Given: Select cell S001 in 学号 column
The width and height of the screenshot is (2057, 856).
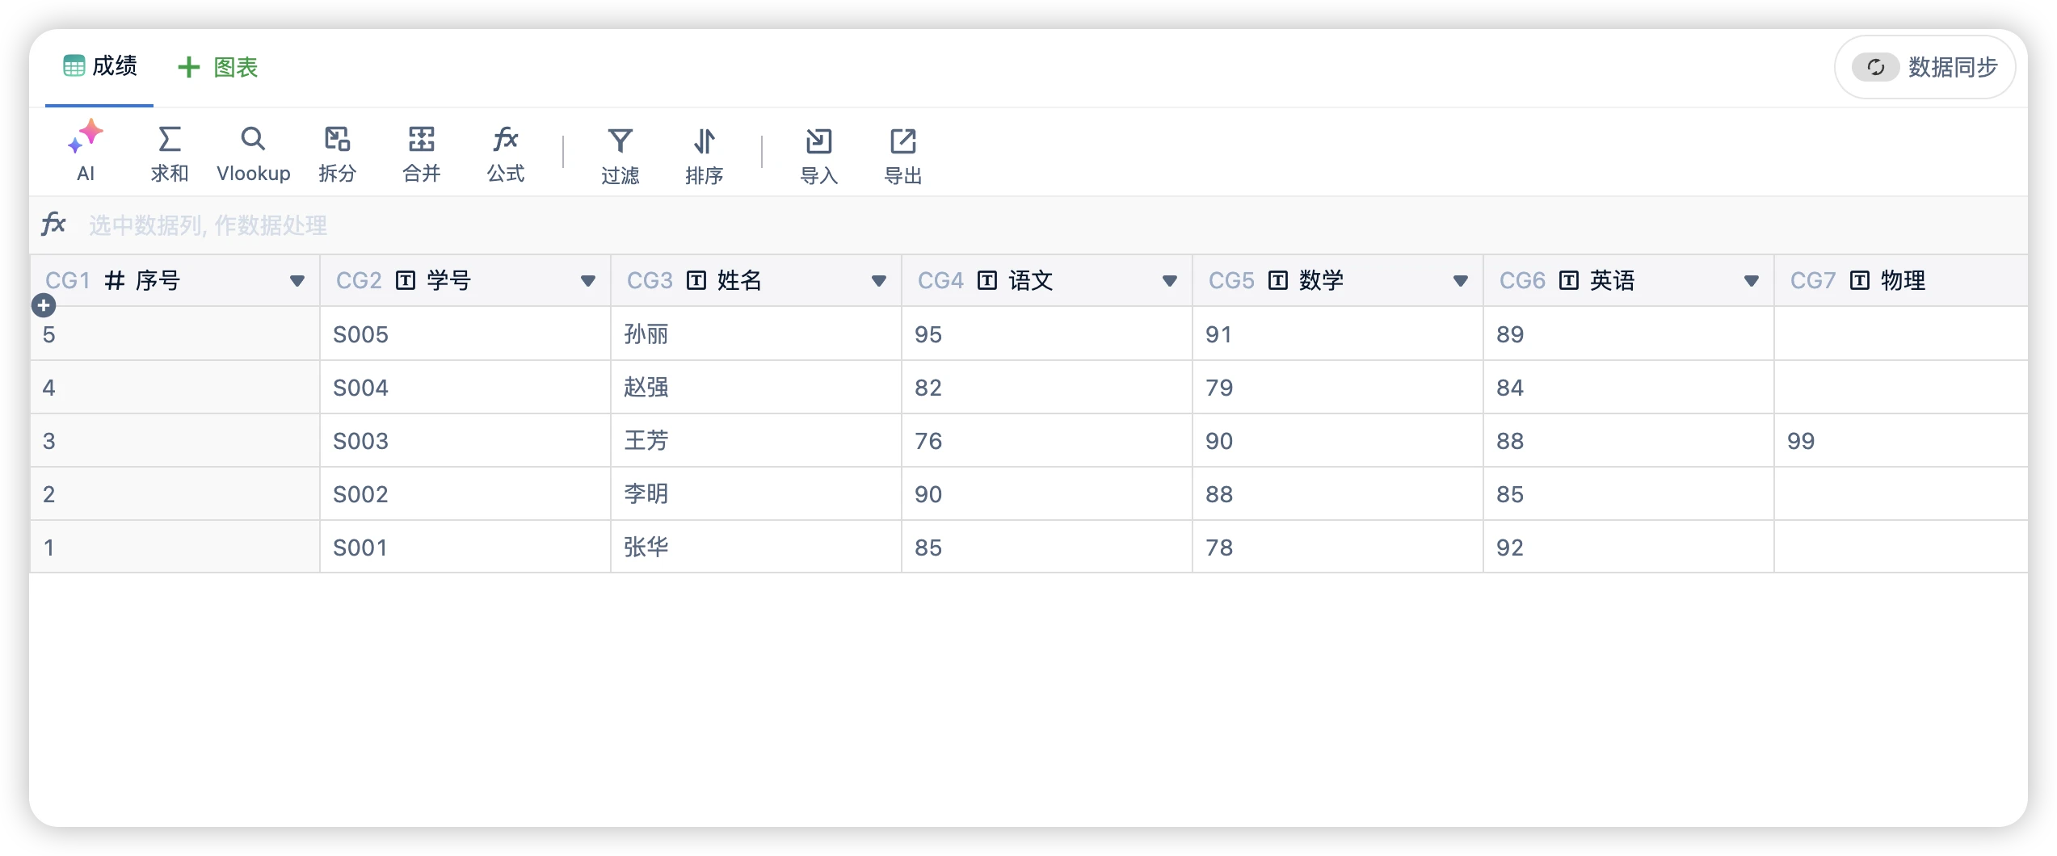Looking at the screenshot, I should [465, 548].
